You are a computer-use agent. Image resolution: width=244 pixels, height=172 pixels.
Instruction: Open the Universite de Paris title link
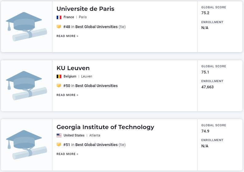[x=85, y=9]
